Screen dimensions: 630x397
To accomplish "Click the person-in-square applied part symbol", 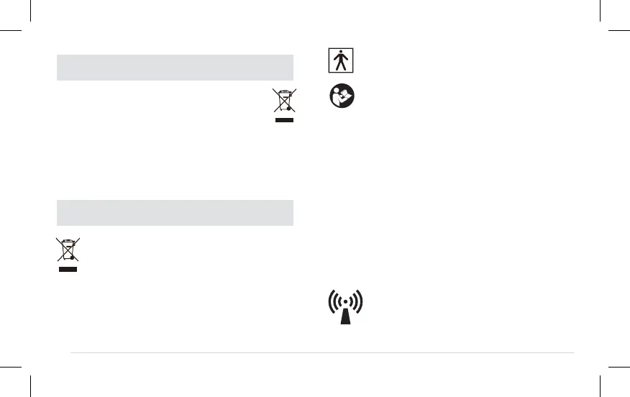I will tap(342, 60).
